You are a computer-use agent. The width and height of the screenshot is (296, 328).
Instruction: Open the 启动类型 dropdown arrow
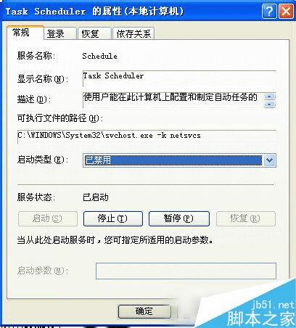click(x=270, y=160)
